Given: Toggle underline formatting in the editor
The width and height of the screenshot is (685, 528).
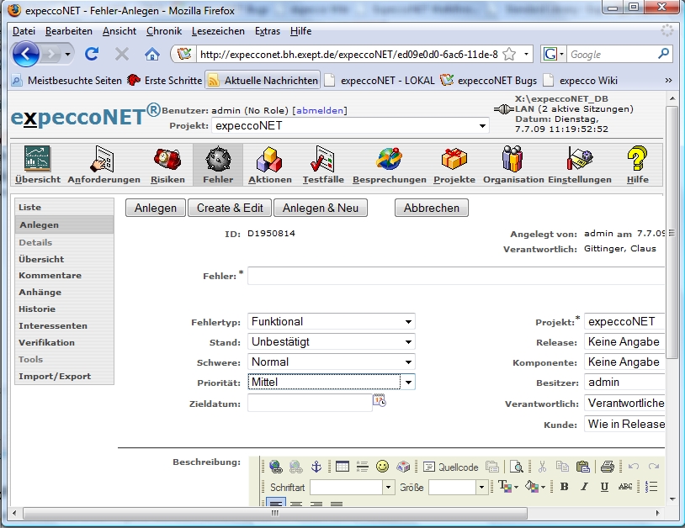Looking at the screenshot, I should (x=604, y=487).
